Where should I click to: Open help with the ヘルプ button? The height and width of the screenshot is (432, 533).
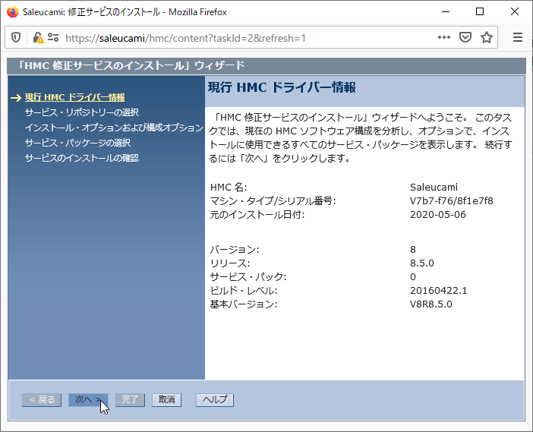coord(215,400)
